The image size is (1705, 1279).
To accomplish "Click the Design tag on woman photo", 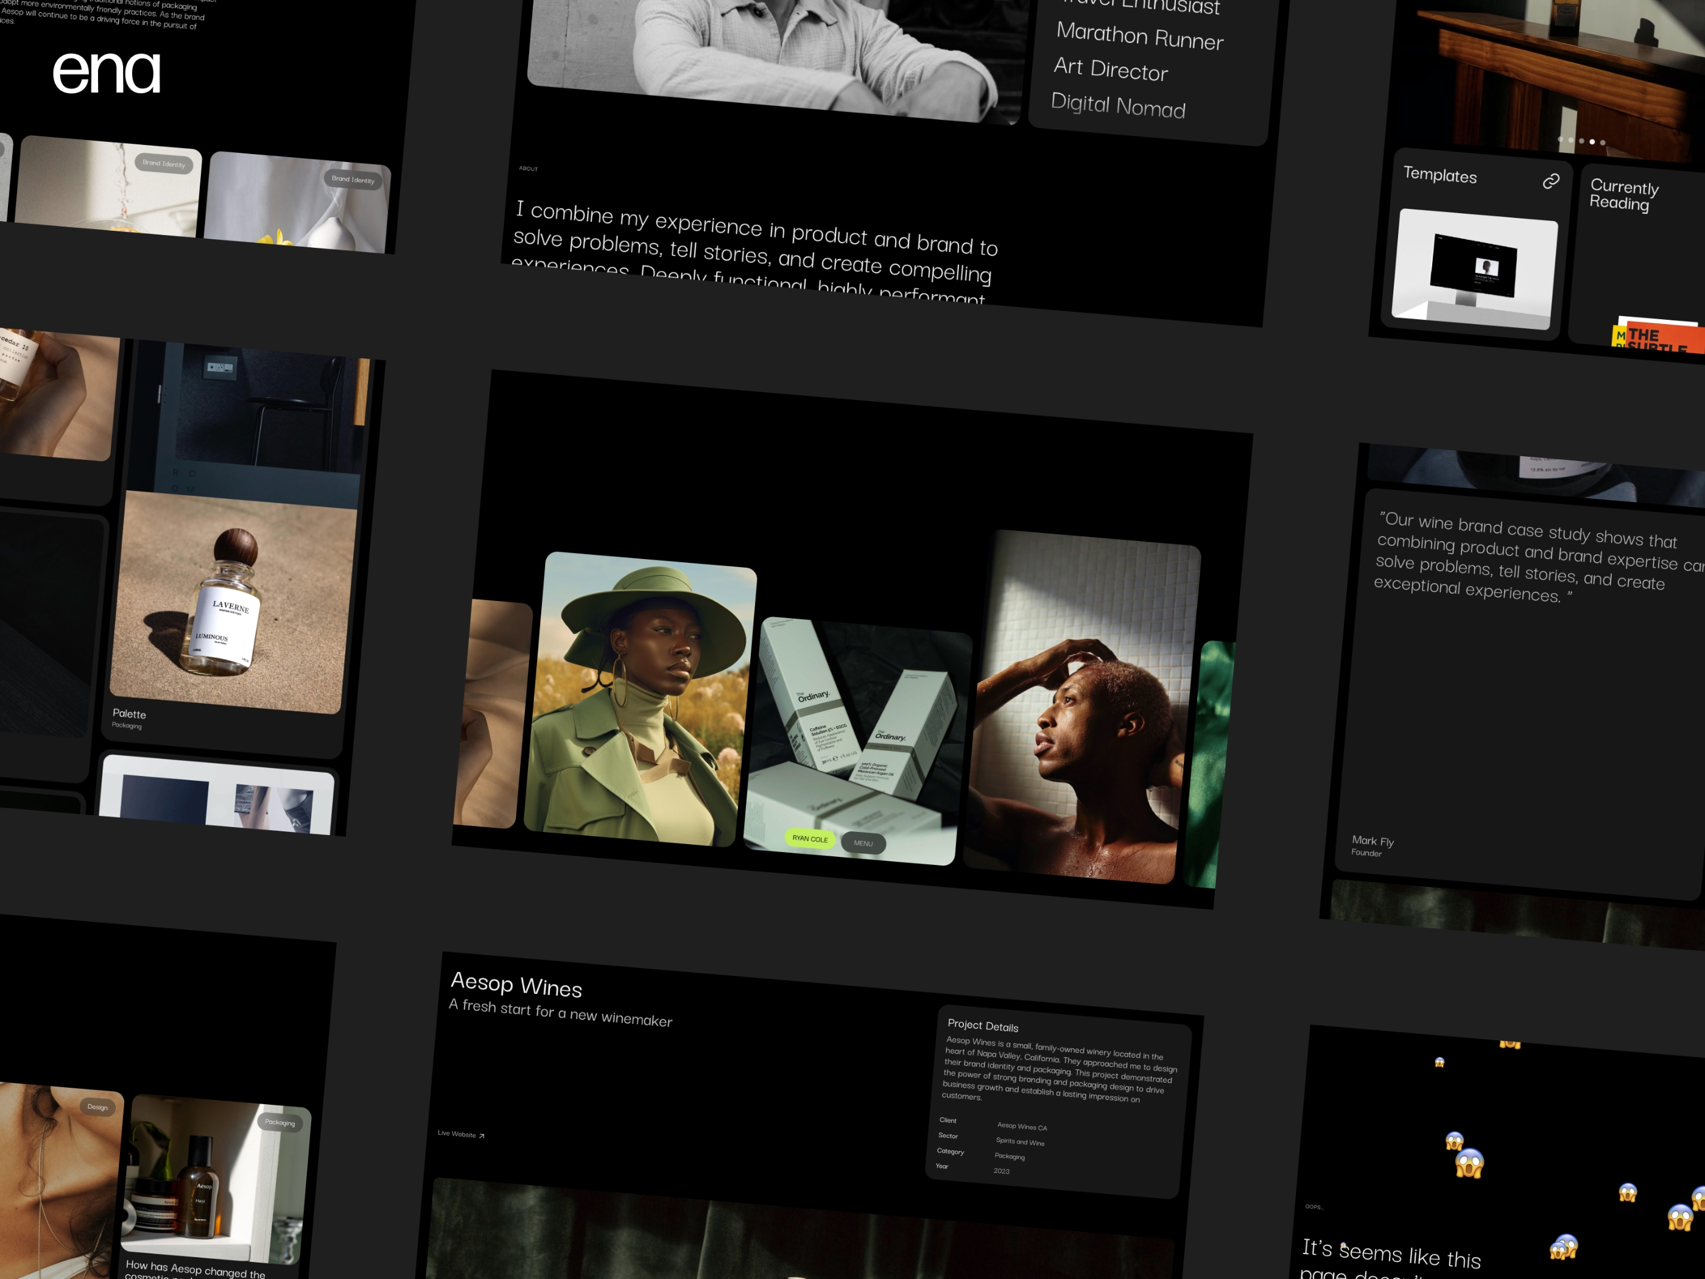I will 97,1106.
